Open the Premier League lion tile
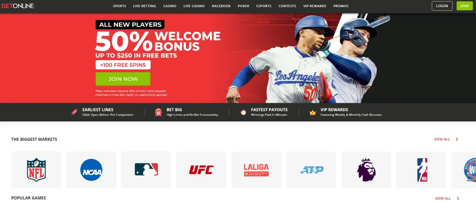476x202 pixels. coord(366,170)
